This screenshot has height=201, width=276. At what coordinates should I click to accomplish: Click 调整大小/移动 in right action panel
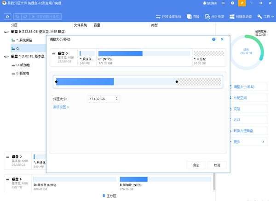point(248,87)
